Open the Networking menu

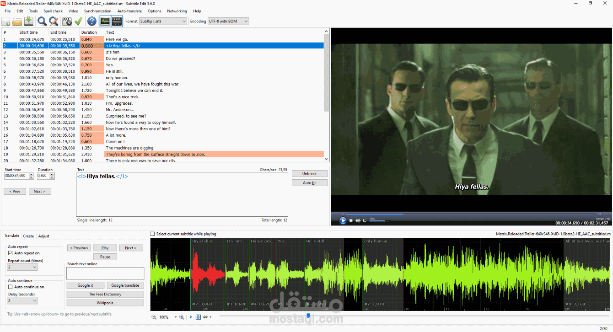pos(177,11)
